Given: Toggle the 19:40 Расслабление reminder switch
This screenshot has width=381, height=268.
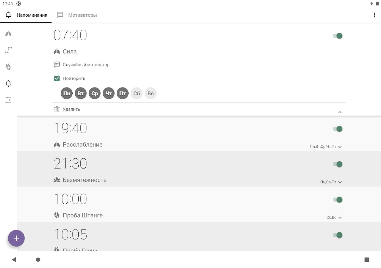Looking at the screenshot, I should (x=338, y=129).
